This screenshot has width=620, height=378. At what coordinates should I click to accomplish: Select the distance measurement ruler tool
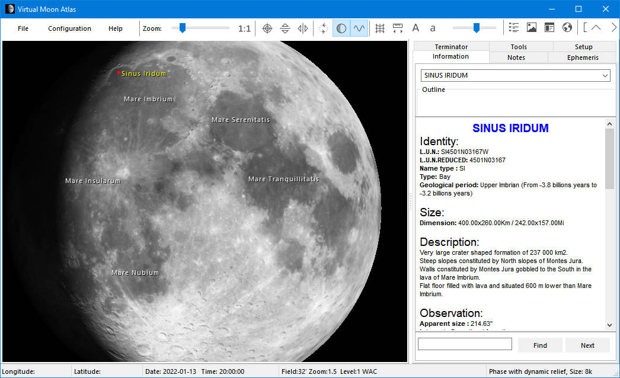click(x=398, y=28)
